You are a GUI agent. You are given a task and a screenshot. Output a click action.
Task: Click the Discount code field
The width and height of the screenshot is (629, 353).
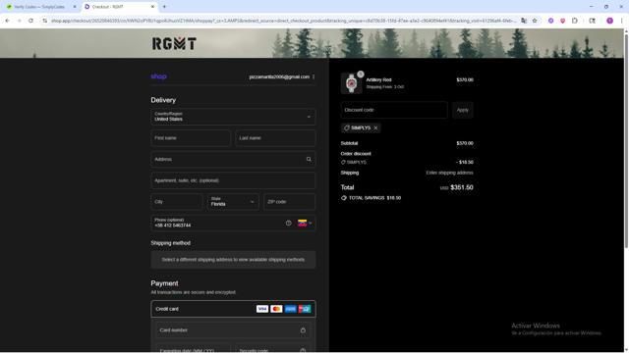coord(394,110)
